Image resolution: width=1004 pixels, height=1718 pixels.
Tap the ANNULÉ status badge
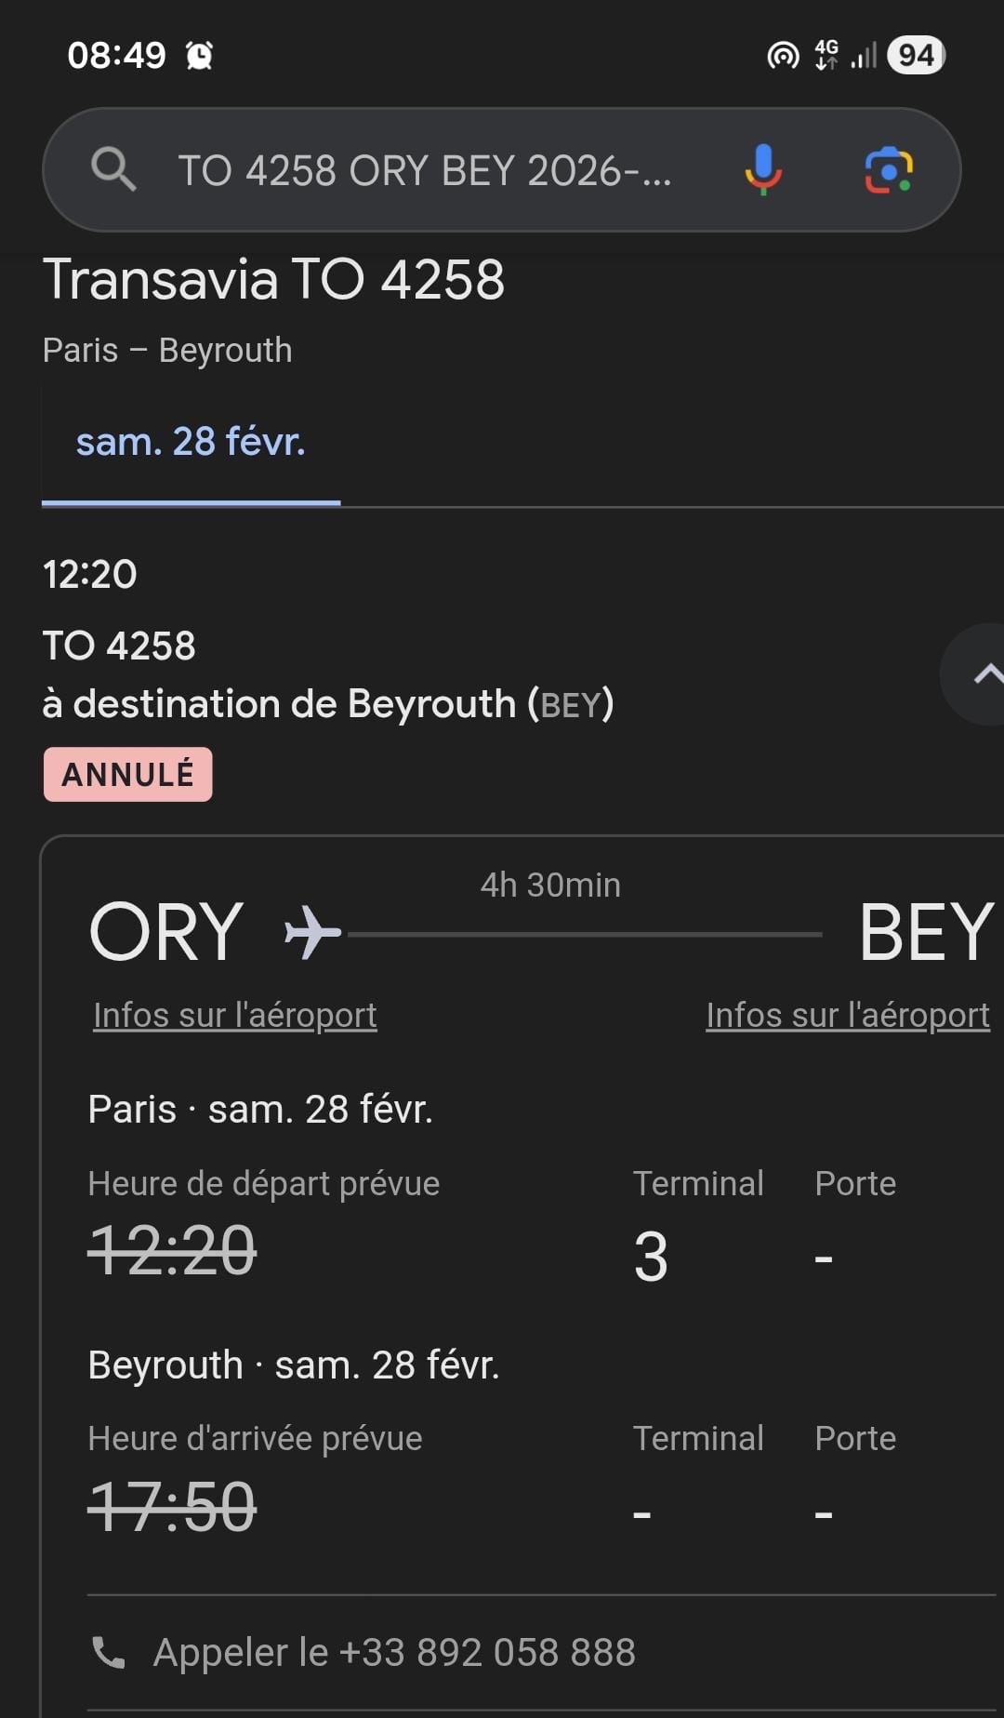click(128, 774)
